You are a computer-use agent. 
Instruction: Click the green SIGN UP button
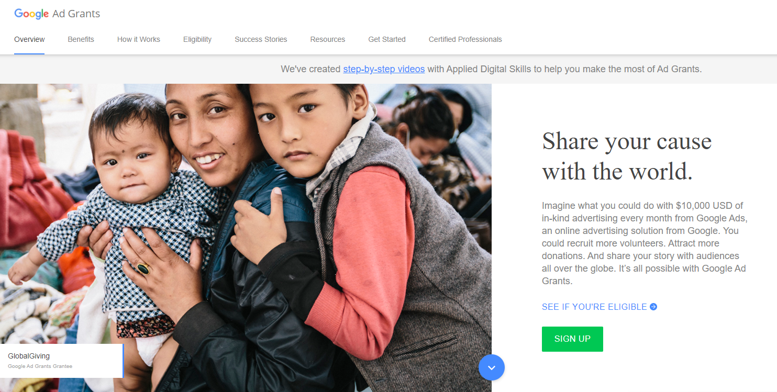(x=572, y=339)
